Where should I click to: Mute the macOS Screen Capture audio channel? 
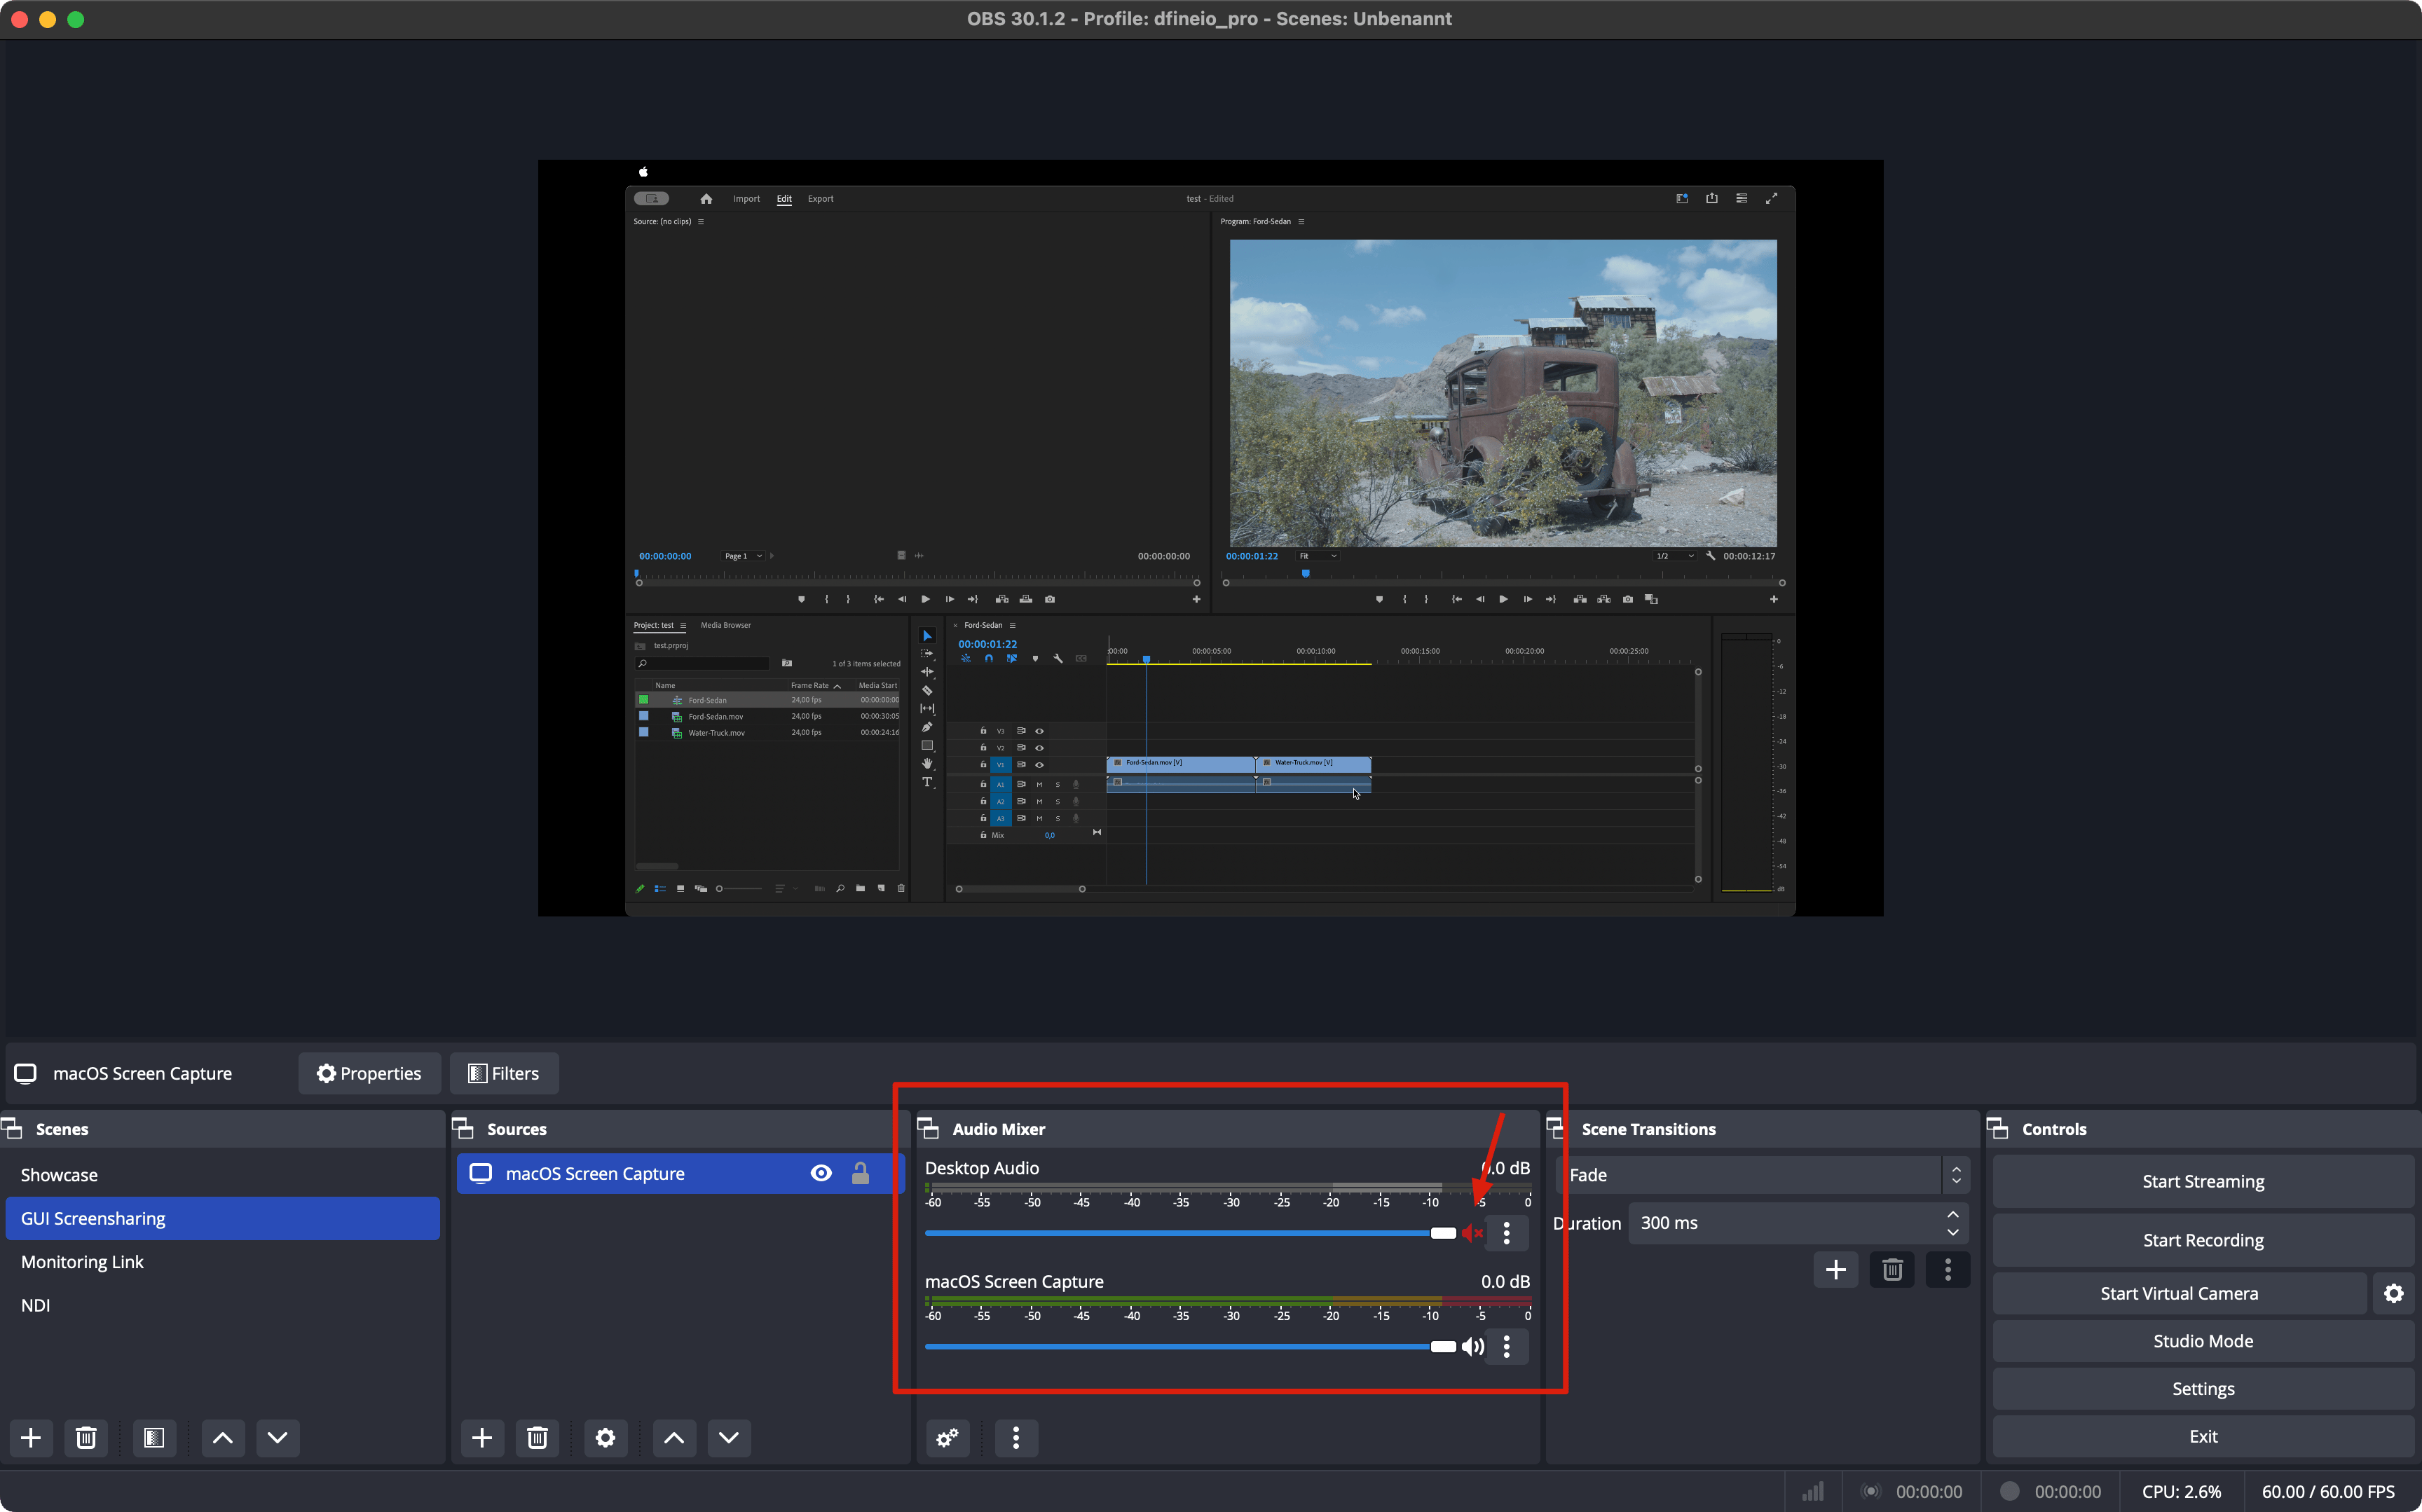(x=1472, y=1347)
